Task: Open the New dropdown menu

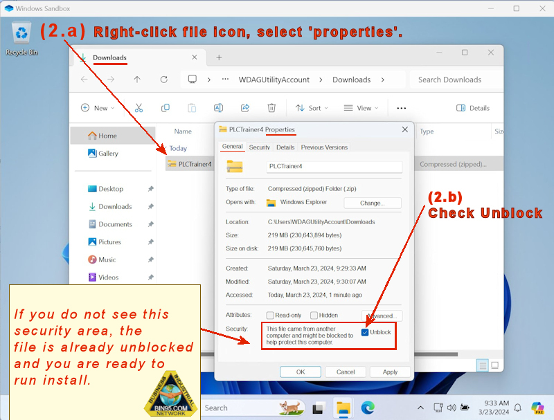Action: coord(98,108)
